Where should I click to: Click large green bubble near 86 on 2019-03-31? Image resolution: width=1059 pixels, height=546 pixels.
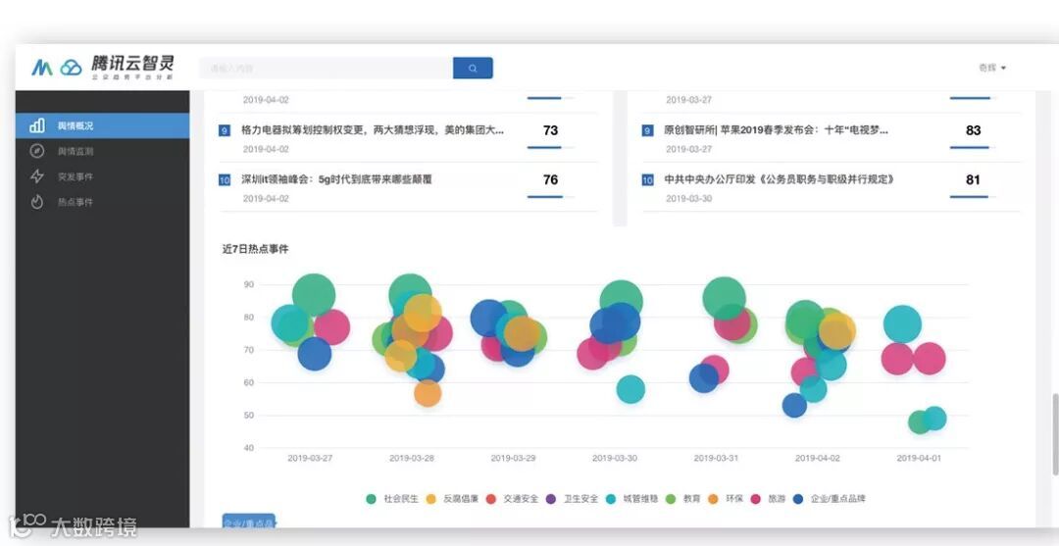point(724,298)
